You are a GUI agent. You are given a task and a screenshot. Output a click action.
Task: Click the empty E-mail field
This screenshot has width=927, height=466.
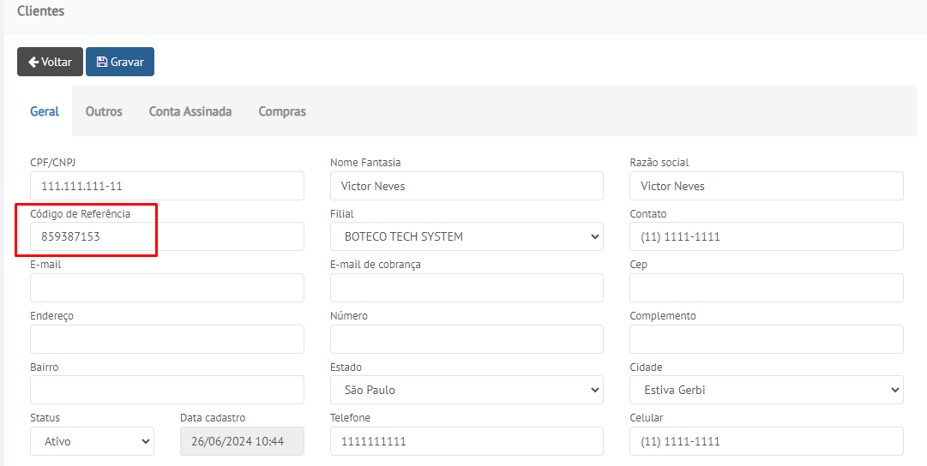[167, 288]
